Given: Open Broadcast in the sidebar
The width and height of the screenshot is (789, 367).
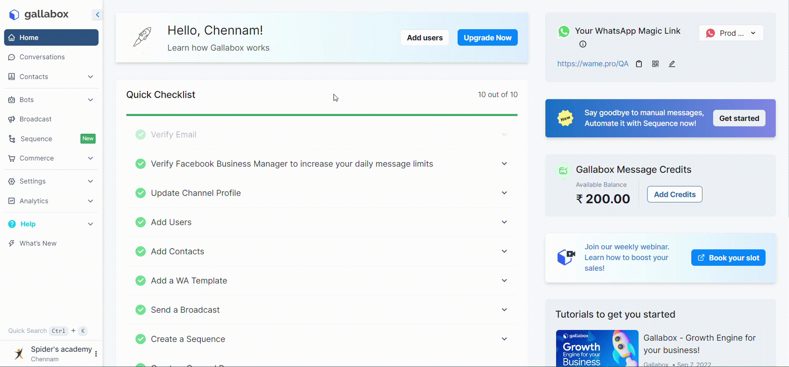Looking at the screenshot, I should point(51,119).
